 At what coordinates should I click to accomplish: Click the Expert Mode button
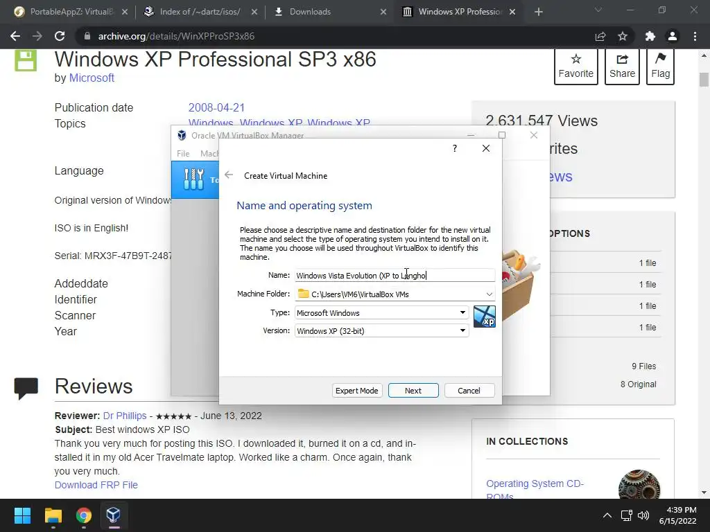[357, 391]
